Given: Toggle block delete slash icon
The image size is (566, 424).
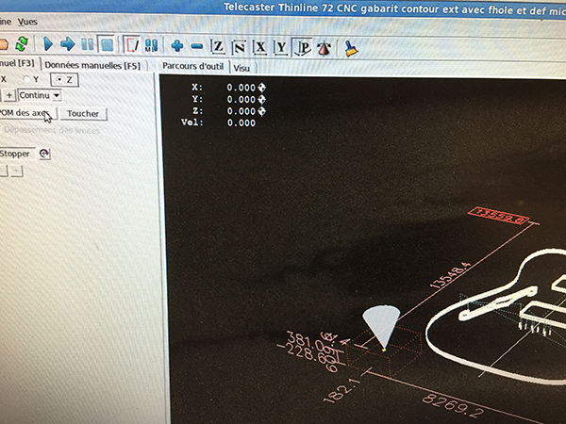Looking at the screenshot, I should (131, 45).
